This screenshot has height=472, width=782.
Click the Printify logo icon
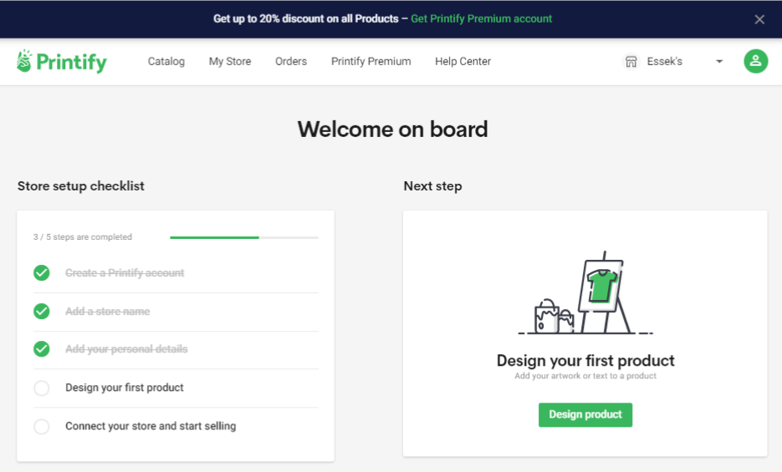point(24,61)
